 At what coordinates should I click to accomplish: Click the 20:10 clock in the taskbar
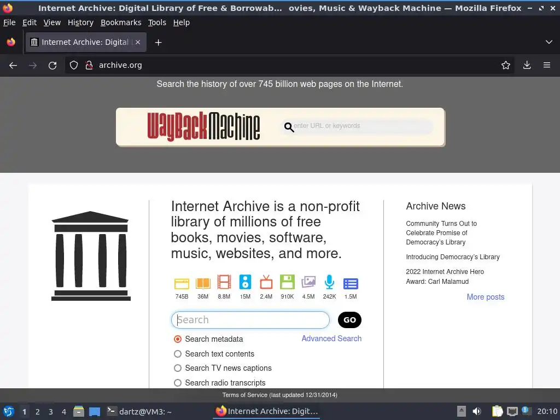[x=547, y=411]
